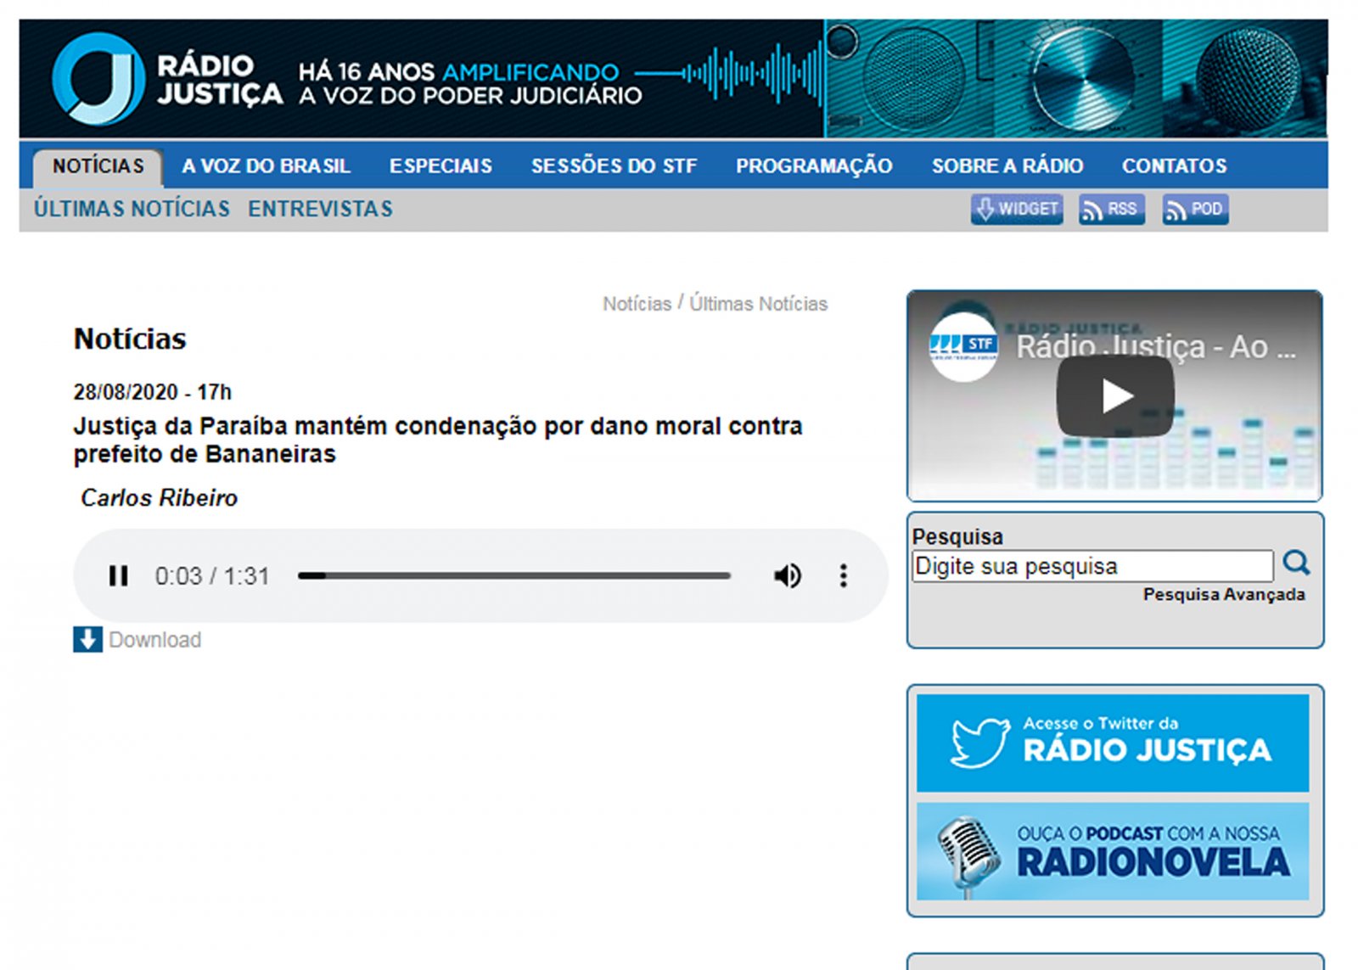The height and width of the screenshot is (970, 1358).
Task: Play the Rádio Justiça YouTube video
Action: pos(1114,396)
